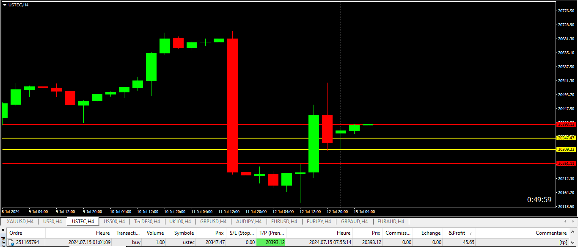Click the 20776.50 price scale value
This screenshot has height=247, width=578.
coord(567,11)
